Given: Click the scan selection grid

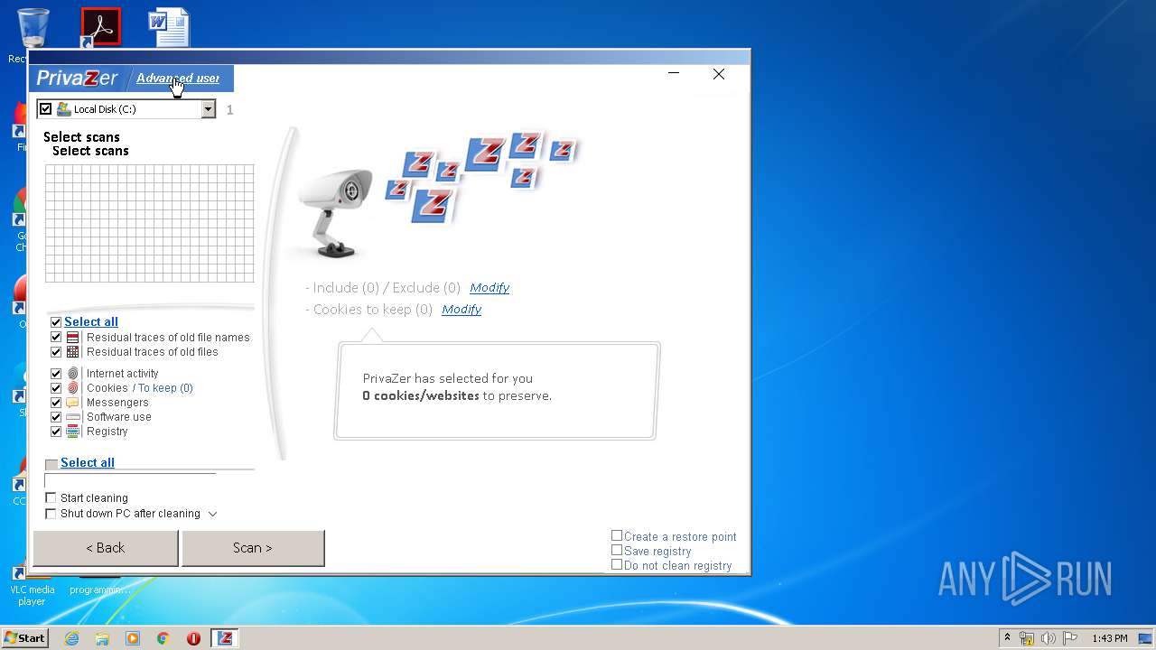Looking at the screenshot, I should (x=149, y=223).
